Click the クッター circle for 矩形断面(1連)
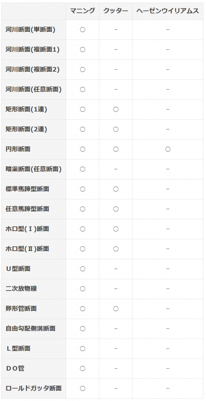 tap(116, 110)
